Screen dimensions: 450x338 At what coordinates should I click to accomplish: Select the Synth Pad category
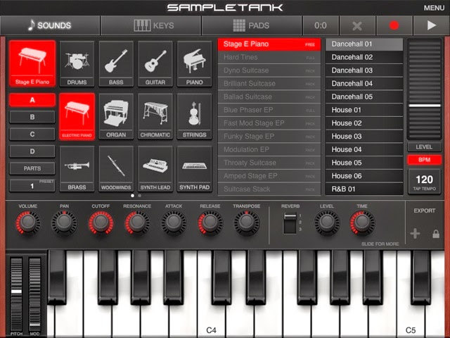[x=194, y=169]
